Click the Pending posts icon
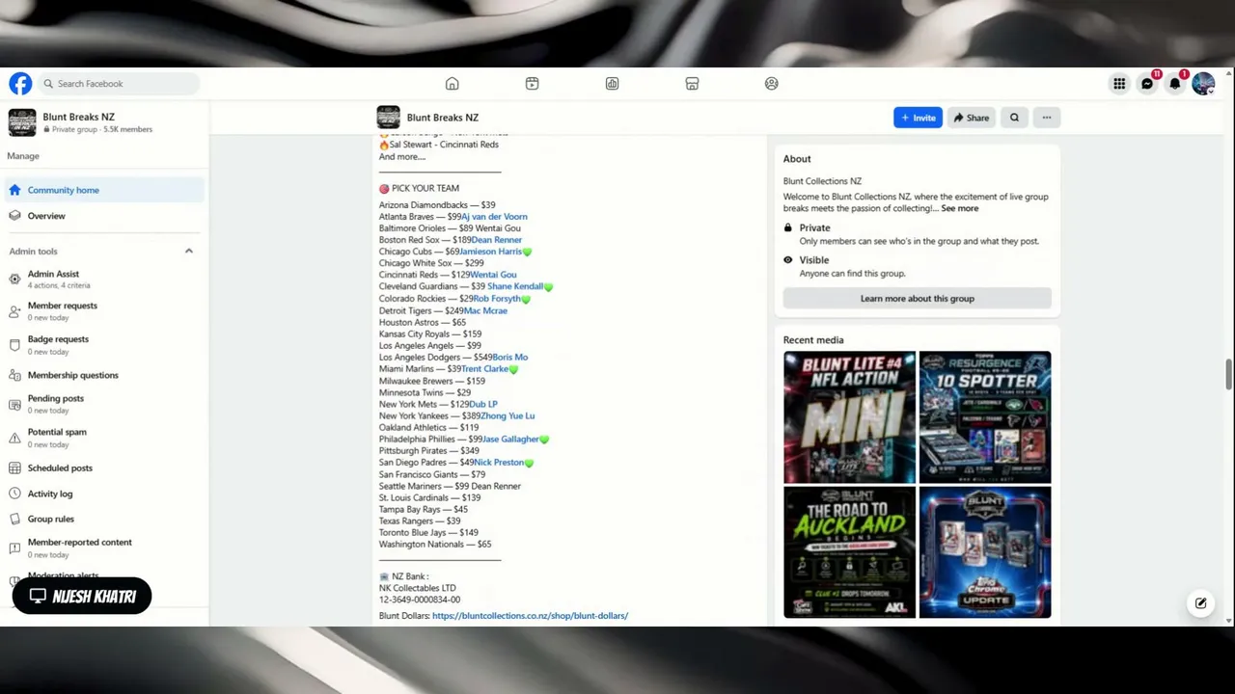Screen dimensions: 1235x694 14,404
